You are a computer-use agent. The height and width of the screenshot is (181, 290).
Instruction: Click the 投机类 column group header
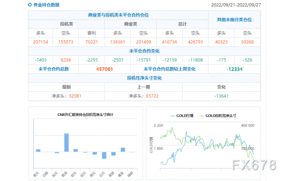pyautogui.click(x=67, y=24)
